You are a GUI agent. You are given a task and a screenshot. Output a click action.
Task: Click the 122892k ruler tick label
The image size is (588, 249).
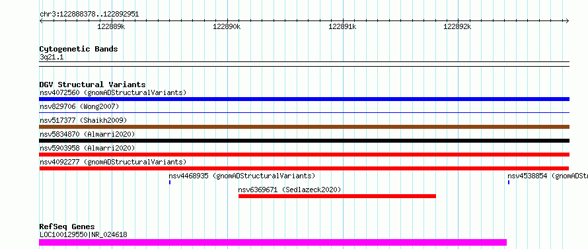coord(457,27)
